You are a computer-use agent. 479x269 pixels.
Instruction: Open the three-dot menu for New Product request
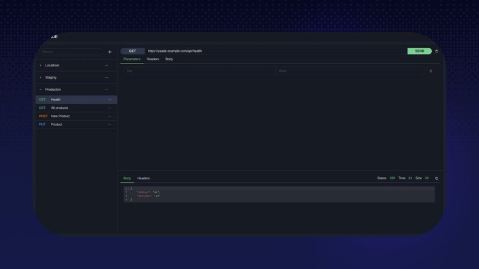pyautogui.click(x=110, y=117)
